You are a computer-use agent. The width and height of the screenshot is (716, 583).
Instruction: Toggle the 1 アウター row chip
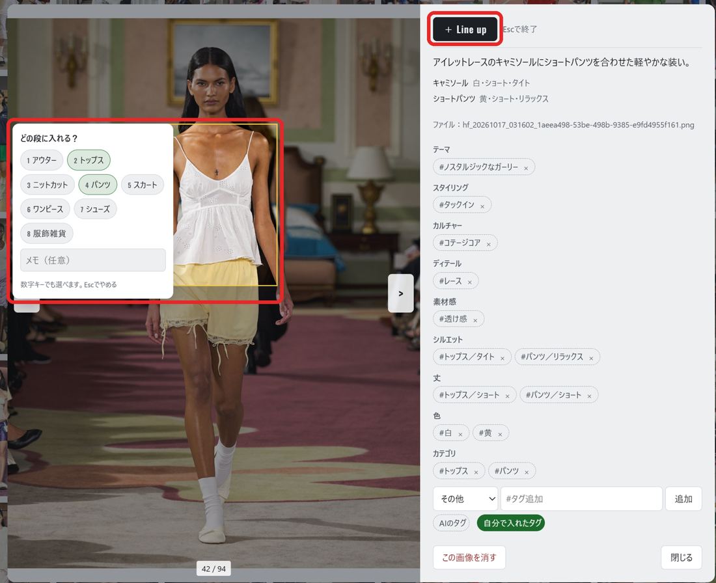point(42,160)
